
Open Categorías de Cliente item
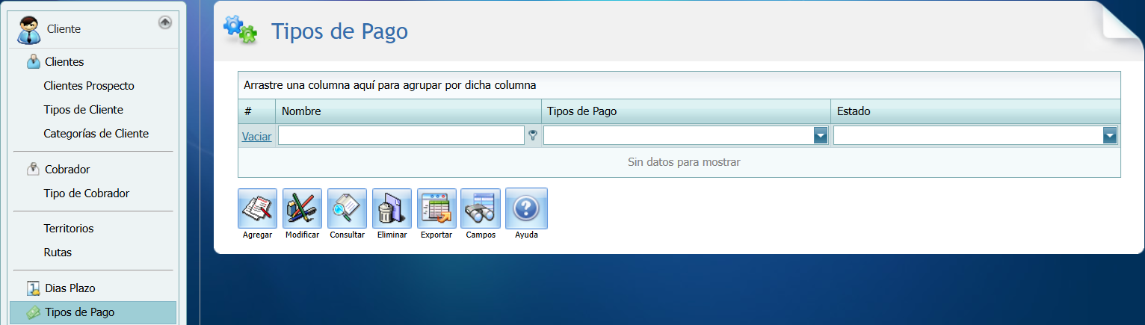(x=96, y=134)
